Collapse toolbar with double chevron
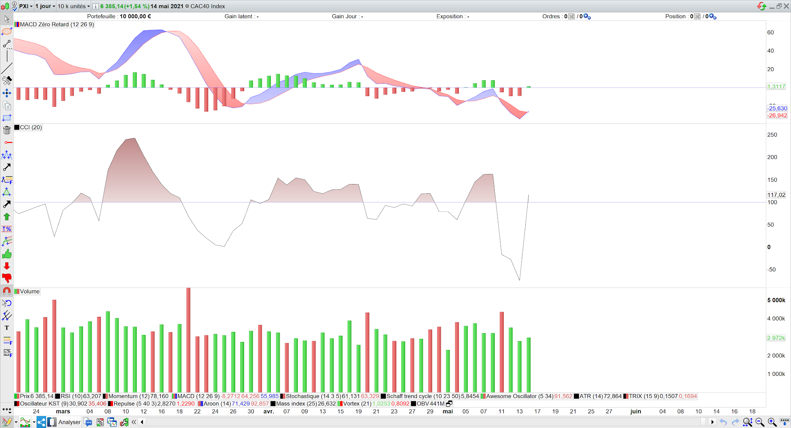The image size is (791, 428). pos(134,422)
